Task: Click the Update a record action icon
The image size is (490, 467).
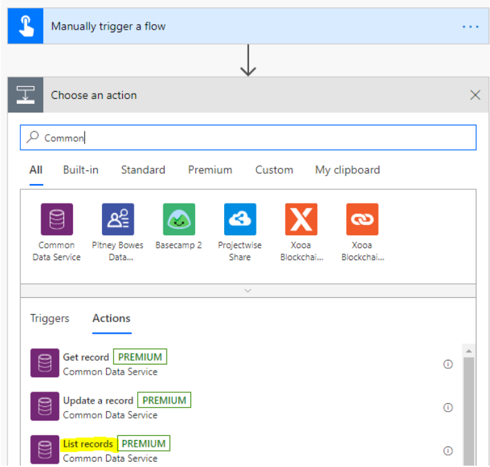Action: click(45, 406)
